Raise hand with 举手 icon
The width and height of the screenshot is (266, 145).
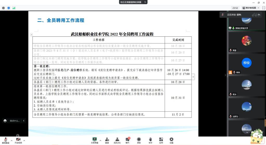(x=150, y=140)
